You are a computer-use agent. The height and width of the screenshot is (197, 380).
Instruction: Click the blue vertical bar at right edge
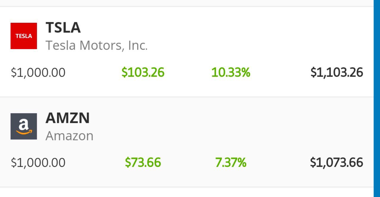pyautogui.click(x=377, y=98)
